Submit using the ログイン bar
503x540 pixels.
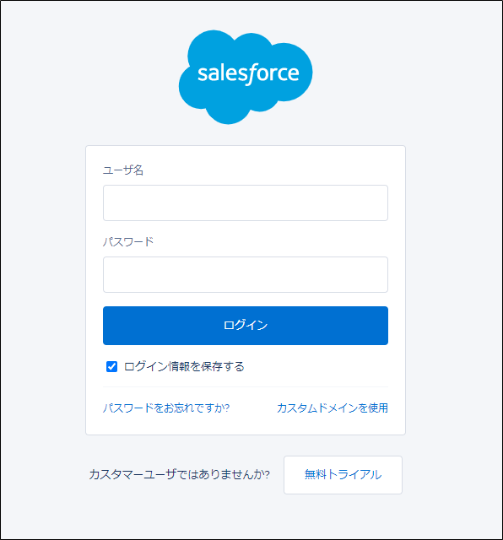[x=246, y=326]
